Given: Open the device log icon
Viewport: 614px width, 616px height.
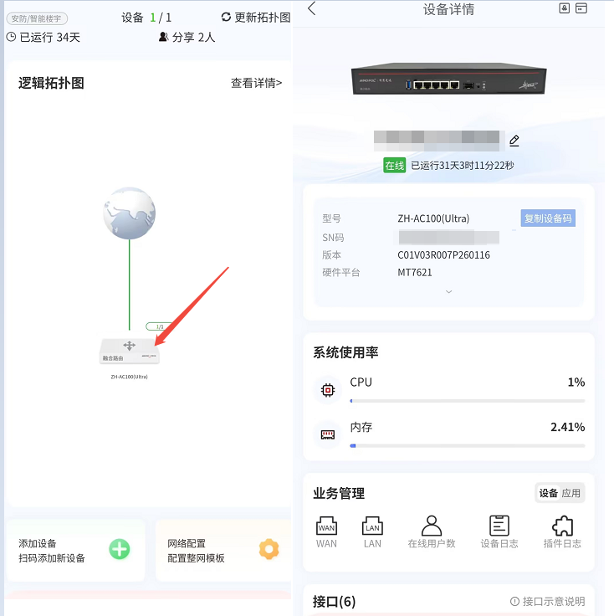Looking at the screenshot, I should click(x=499, y=526).
